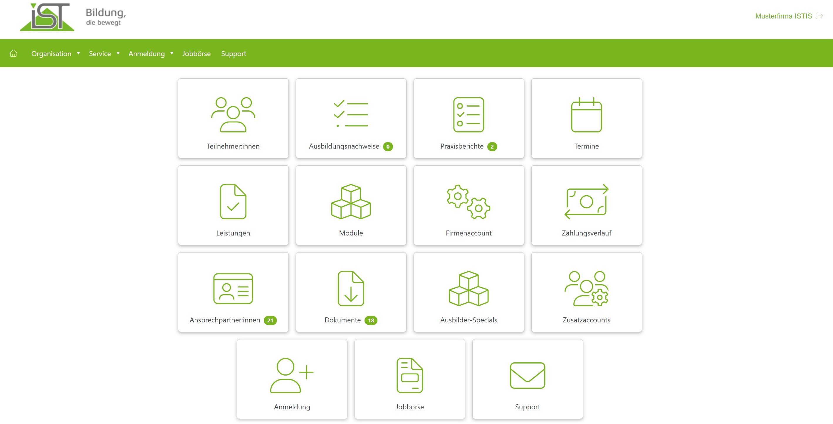
Task: Expand the Service dropdown arrow
Action: (118, 53)
